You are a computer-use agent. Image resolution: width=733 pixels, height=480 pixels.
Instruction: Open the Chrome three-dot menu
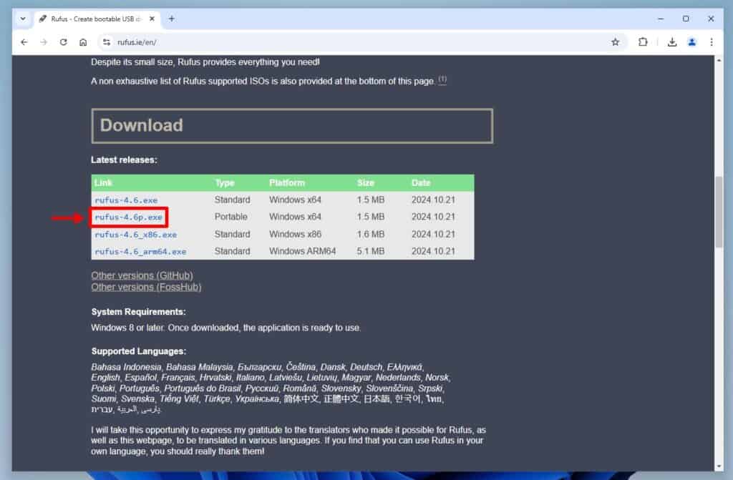(x=712, y=42)
